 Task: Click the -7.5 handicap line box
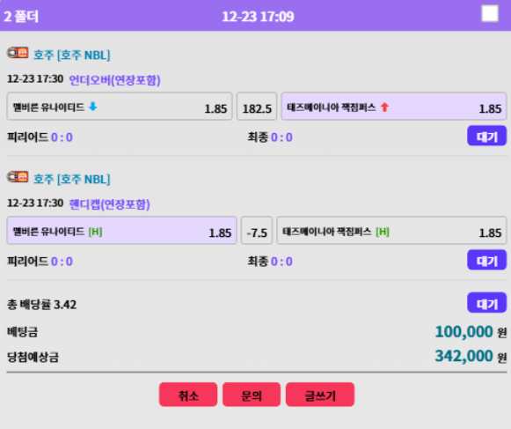[x=257, y=231]
